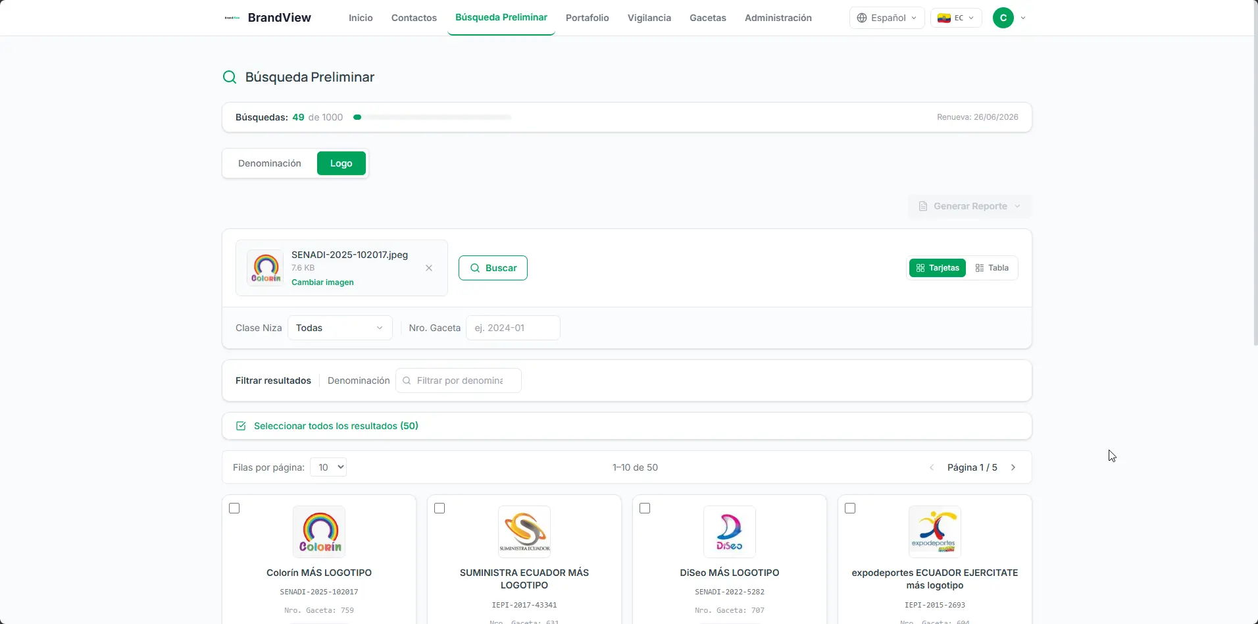
Task: Switch search mode to Denominación
Action: (x=270, y=163)
